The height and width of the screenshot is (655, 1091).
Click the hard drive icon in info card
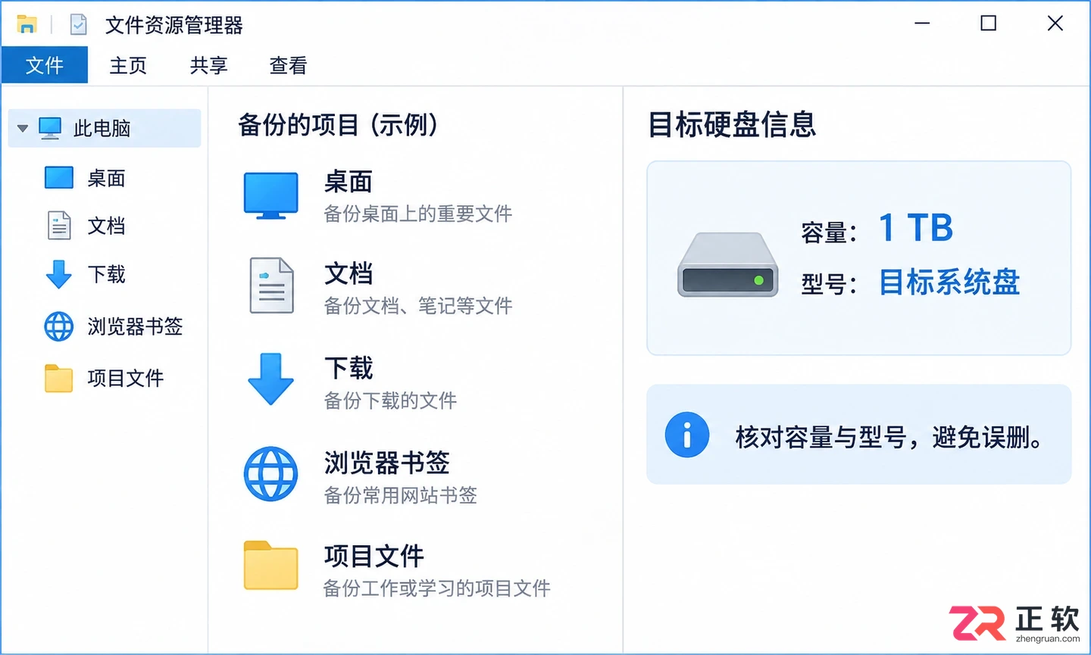727,264
